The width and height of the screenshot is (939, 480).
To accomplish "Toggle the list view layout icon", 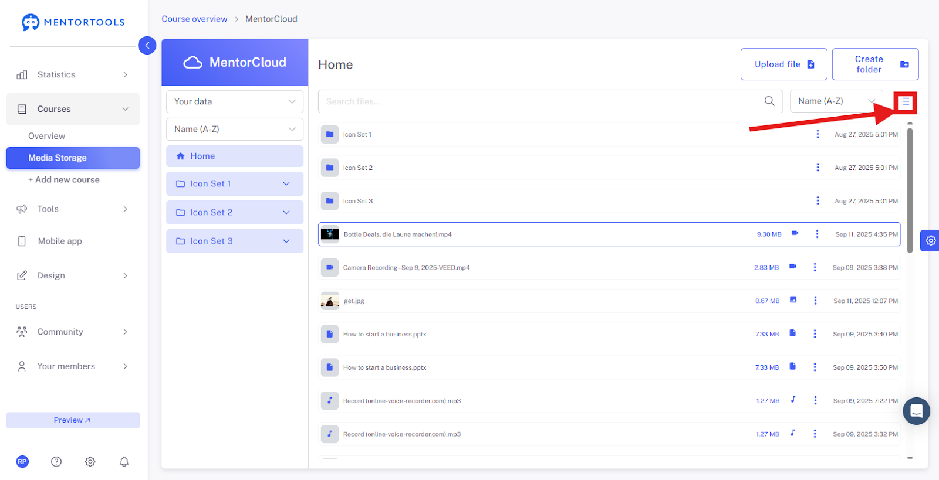I will pyautogui.click(x=906, y=102).
